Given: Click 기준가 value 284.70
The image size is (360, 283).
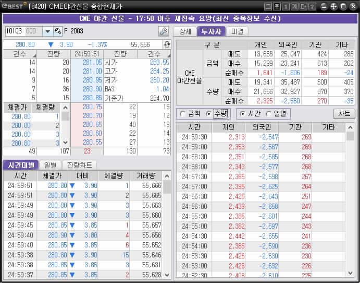Looking at the screenshot, I should (x=159, y=98).
